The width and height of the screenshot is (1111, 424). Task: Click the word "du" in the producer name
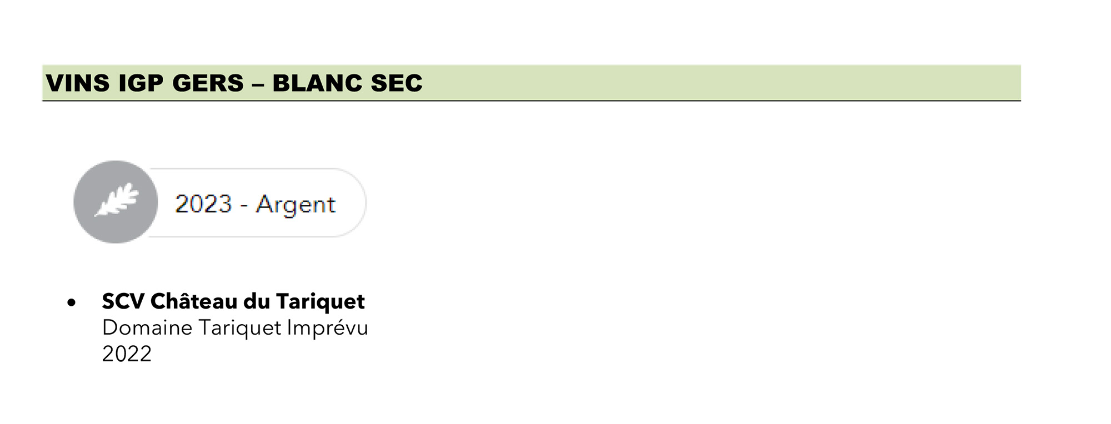(257, 301)
